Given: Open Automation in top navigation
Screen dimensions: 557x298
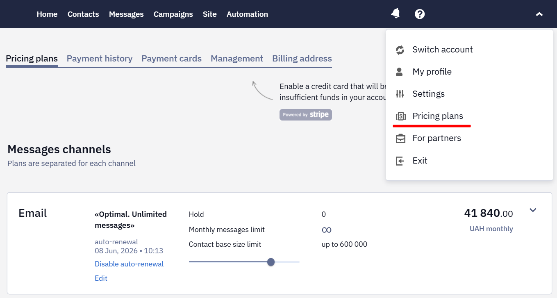Looking at the screenshot, I should [247, 14].
